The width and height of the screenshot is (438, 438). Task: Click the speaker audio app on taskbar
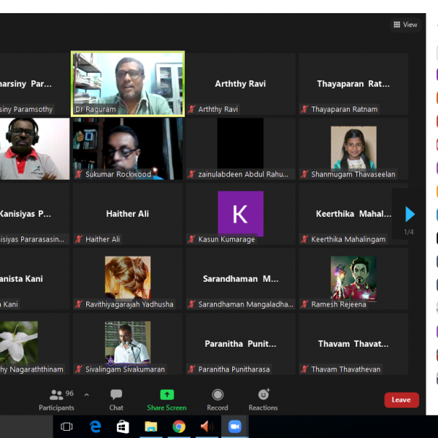[x=207, y=426]
